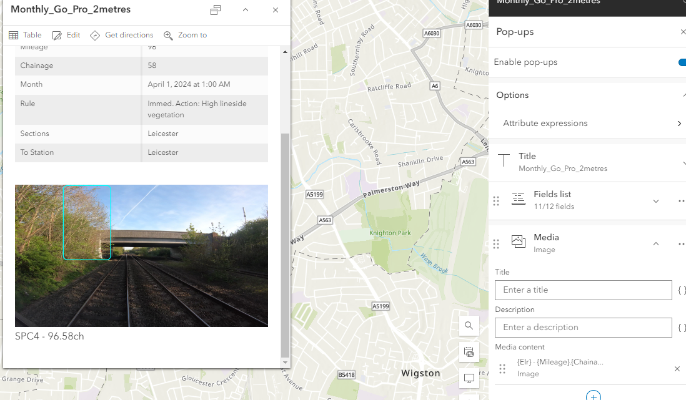Click the Enter a description field
The width and height of the screenshot is (686, 400).
pos(583,327)
